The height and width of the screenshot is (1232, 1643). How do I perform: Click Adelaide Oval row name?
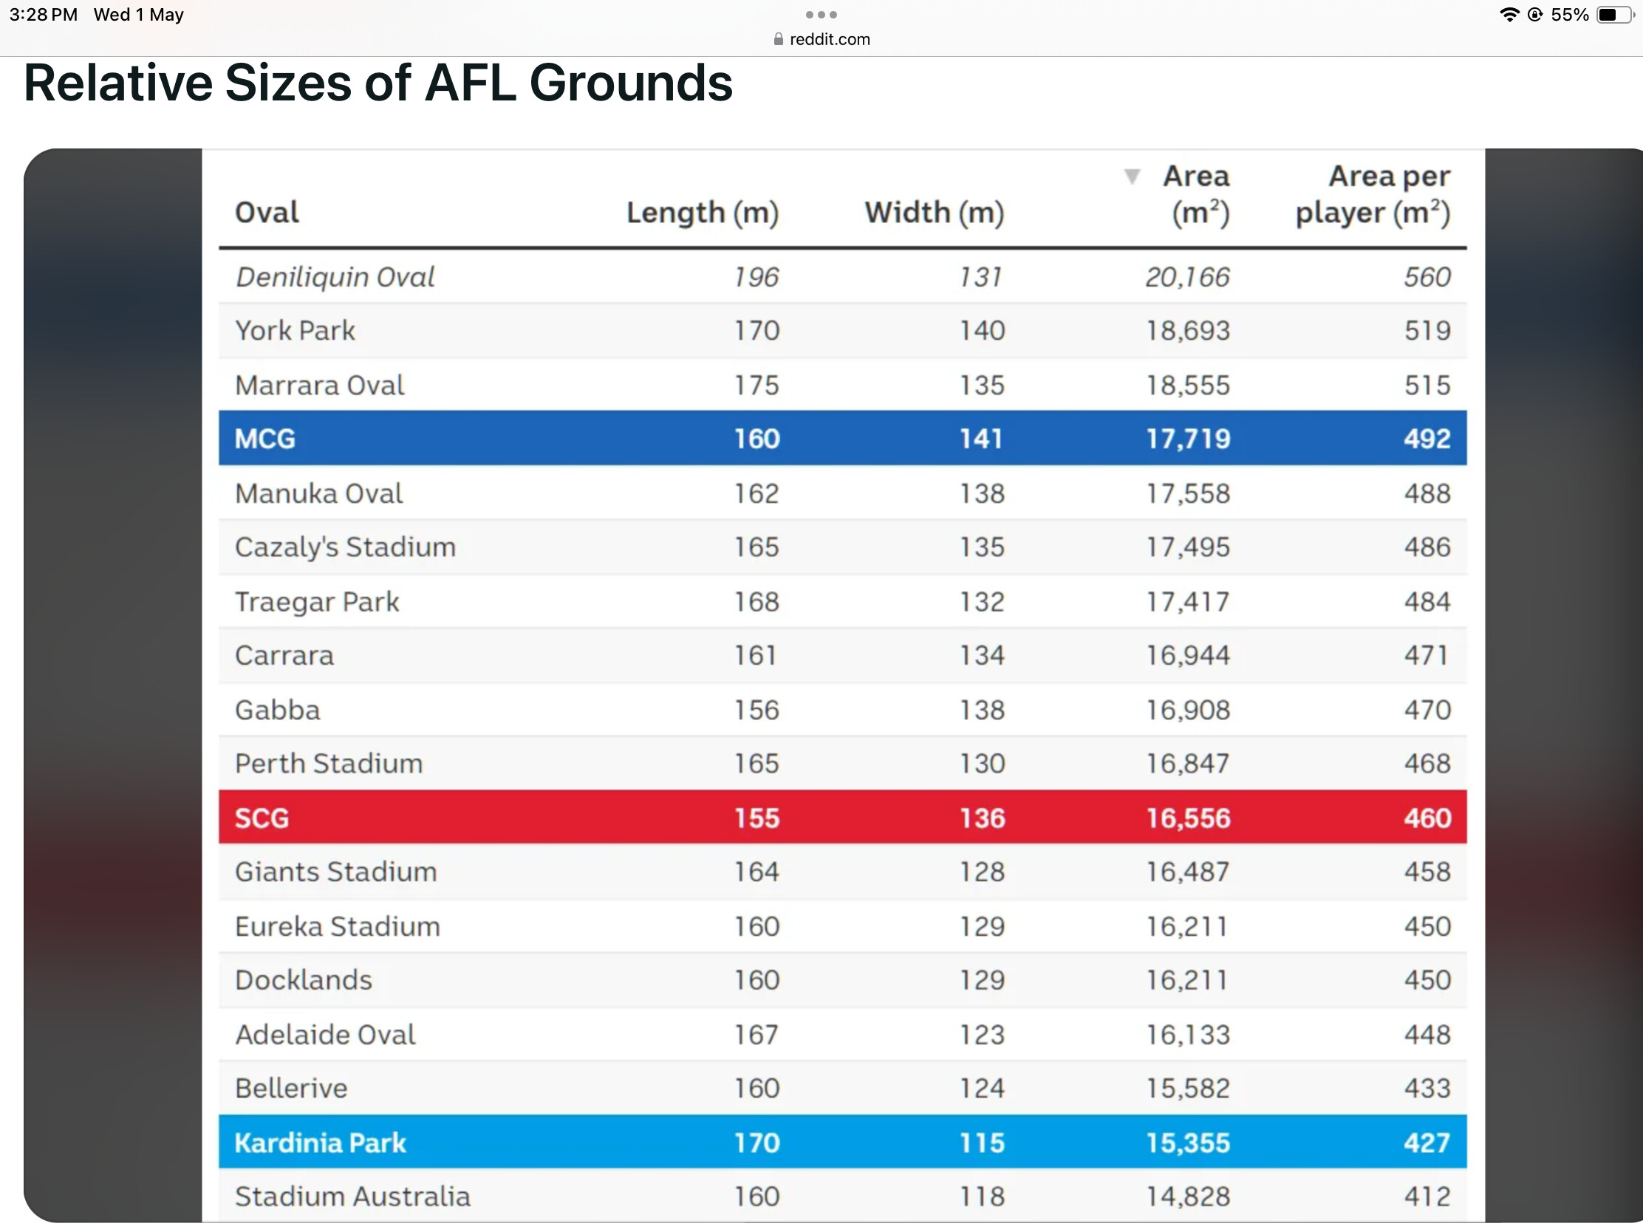[325, 1036]
